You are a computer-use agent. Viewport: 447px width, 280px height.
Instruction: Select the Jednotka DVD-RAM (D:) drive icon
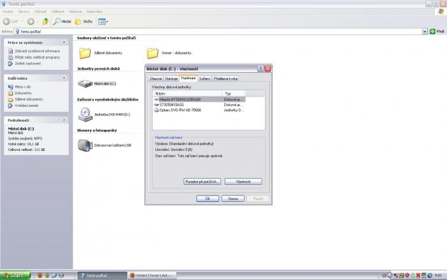(85, 114)
